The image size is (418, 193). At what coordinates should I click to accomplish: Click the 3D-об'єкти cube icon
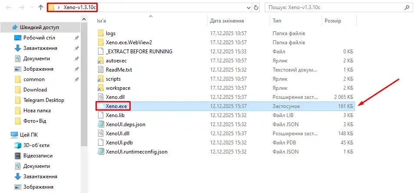18,145
